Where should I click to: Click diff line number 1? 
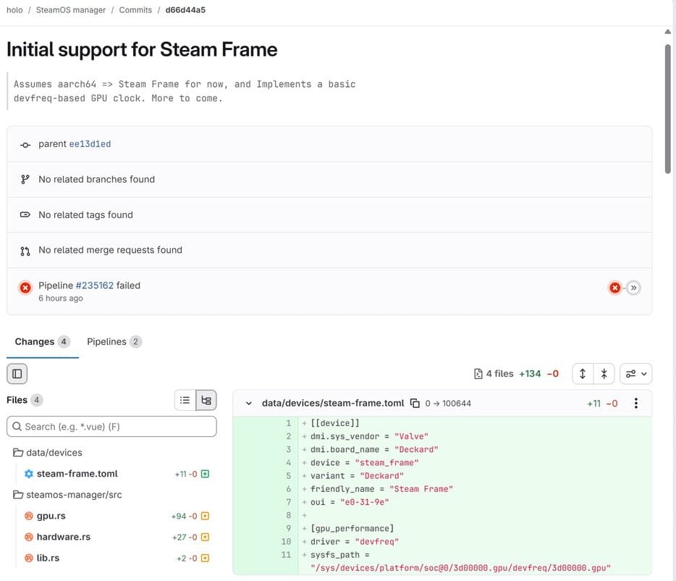pyautogui.click(x=288, y=423)
